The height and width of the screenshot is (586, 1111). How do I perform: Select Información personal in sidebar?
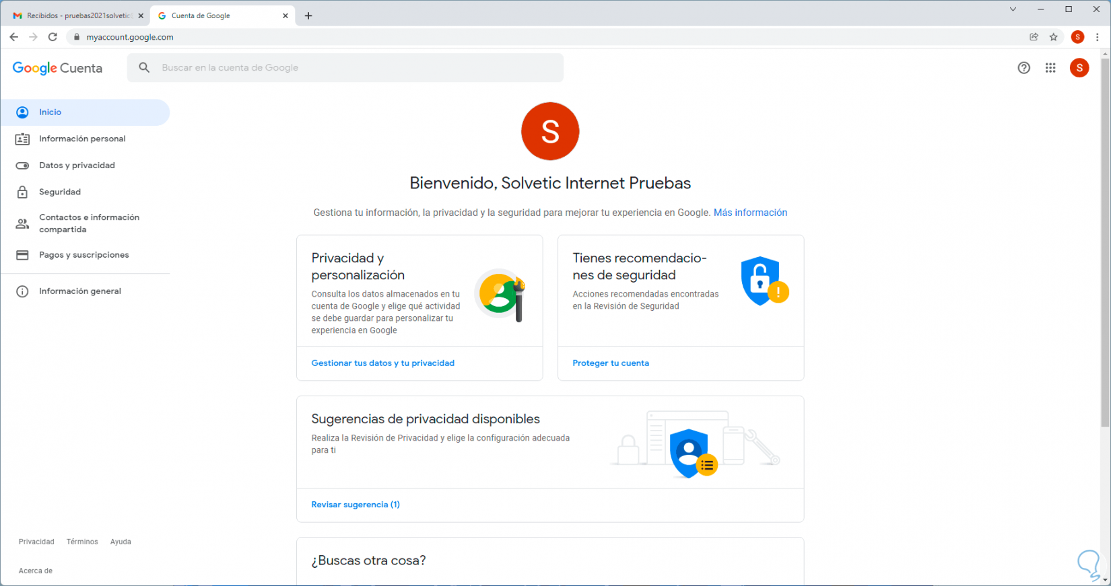pos(82,139)
